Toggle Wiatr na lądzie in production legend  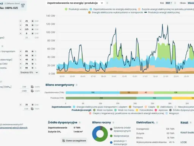click(x=103, y=110)
